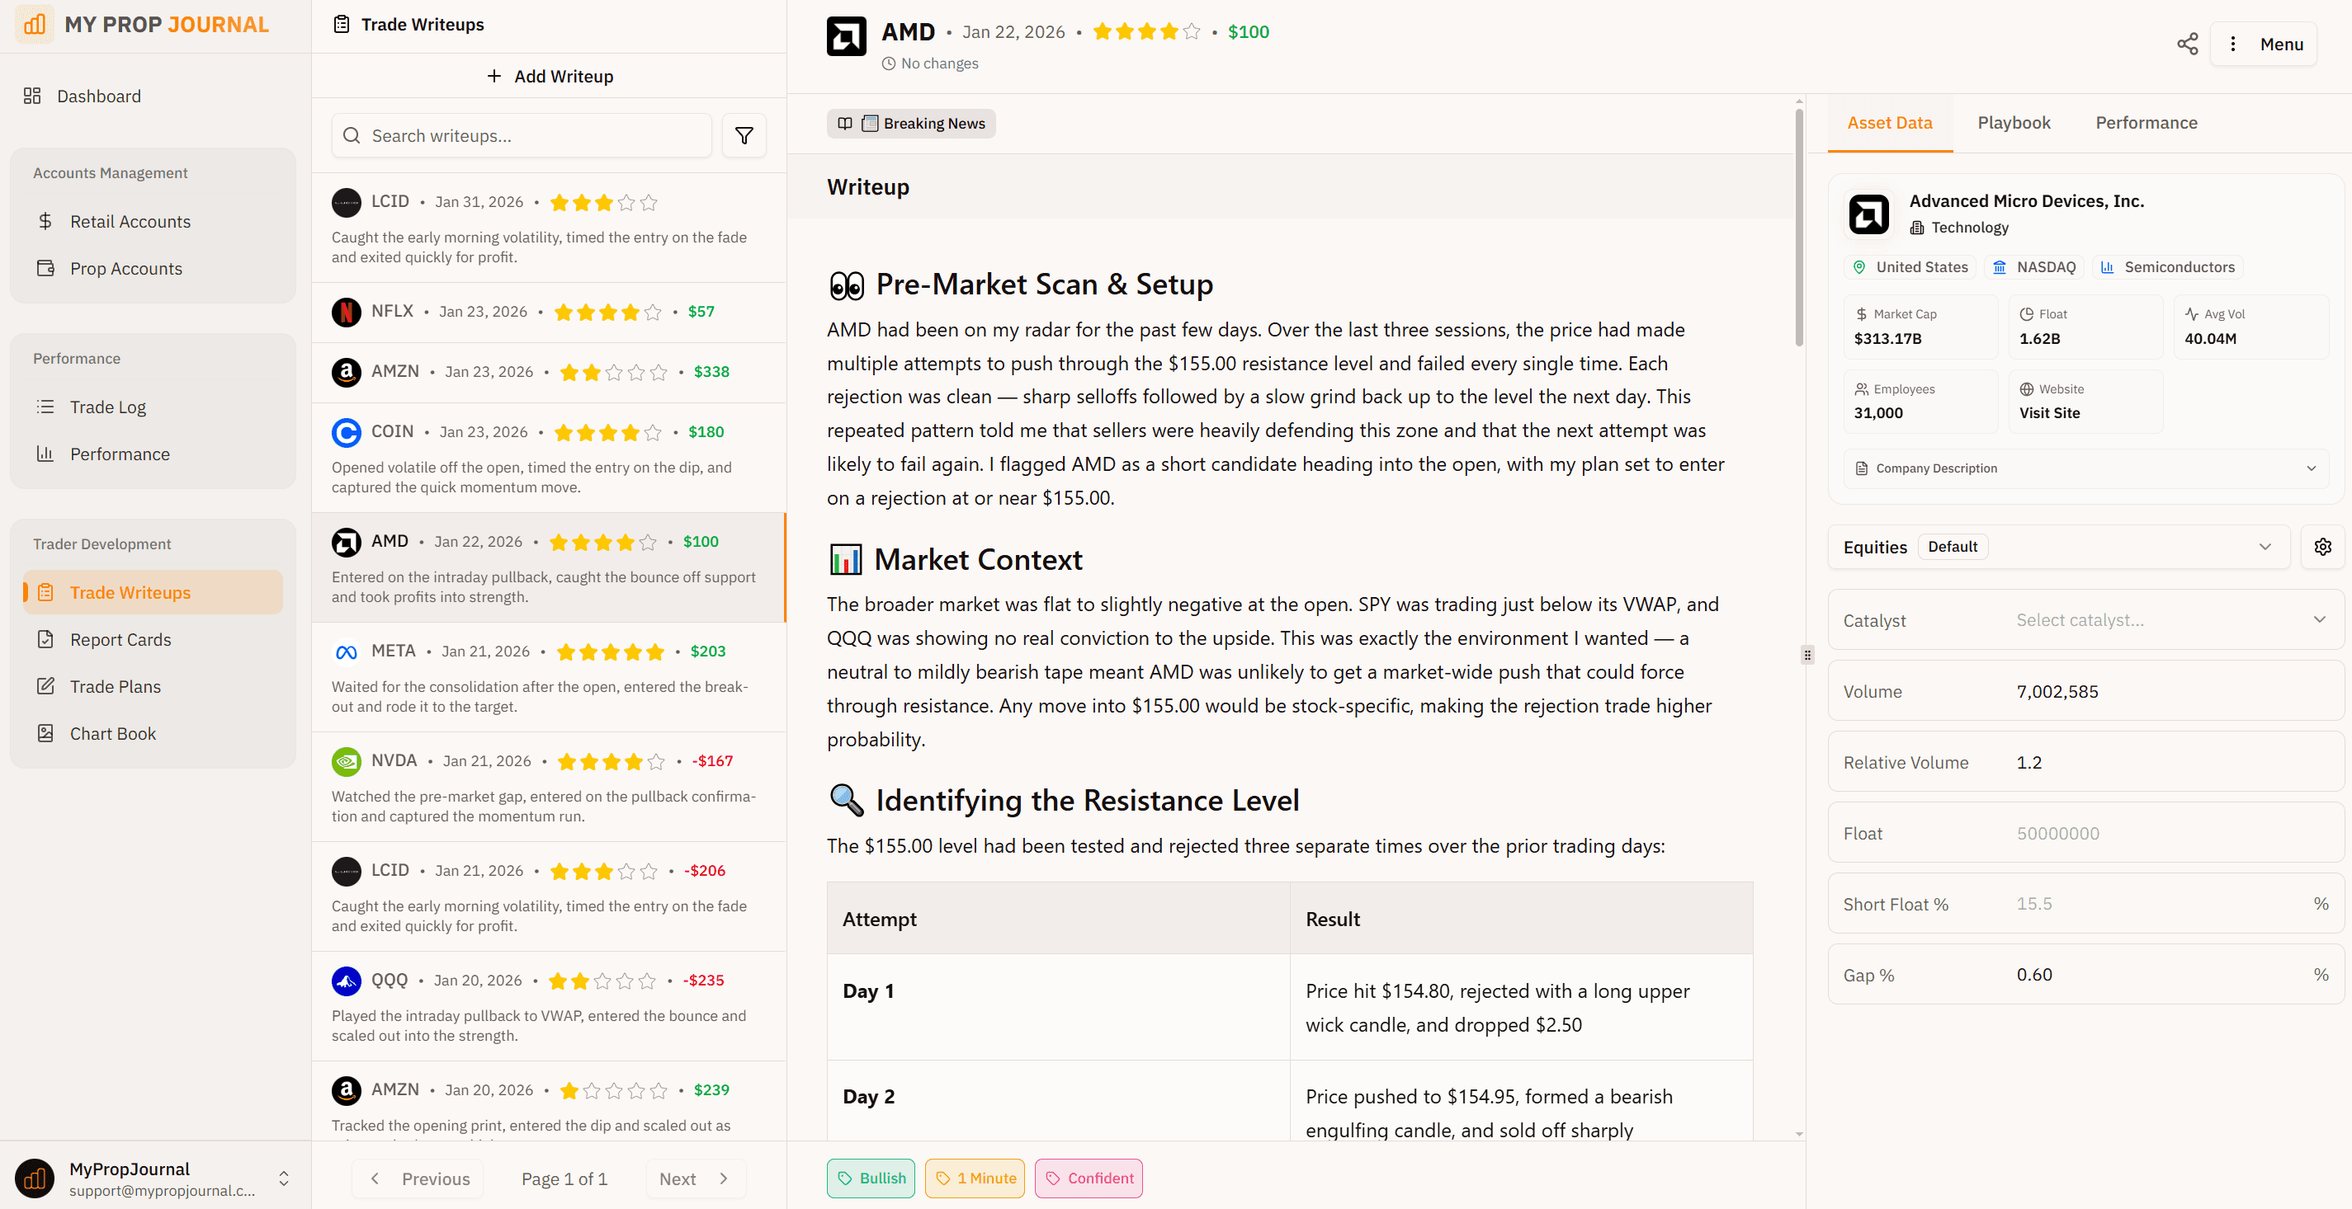Open Prop Accounts section
This screenshot has width=2352, height=1209.
[153, 268]
